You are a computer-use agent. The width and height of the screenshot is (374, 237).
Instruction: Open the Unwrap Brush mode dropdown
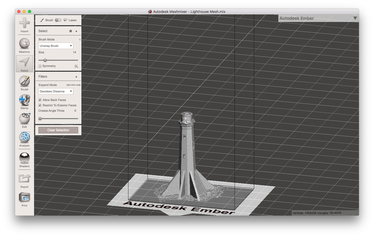(x=56, y=46)
